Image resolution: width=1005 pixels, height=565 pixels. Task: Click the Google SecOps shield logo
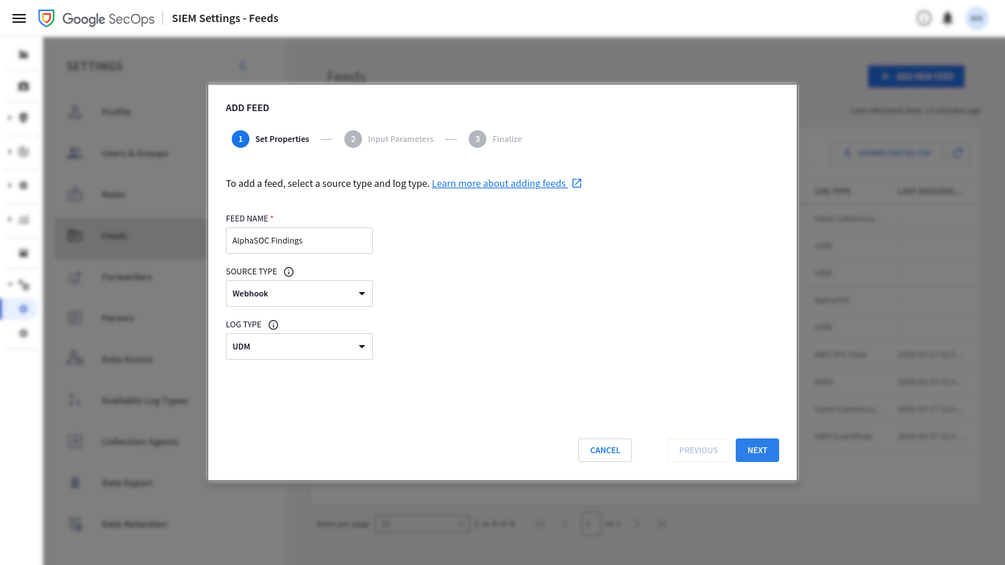[x=46, y=18]
